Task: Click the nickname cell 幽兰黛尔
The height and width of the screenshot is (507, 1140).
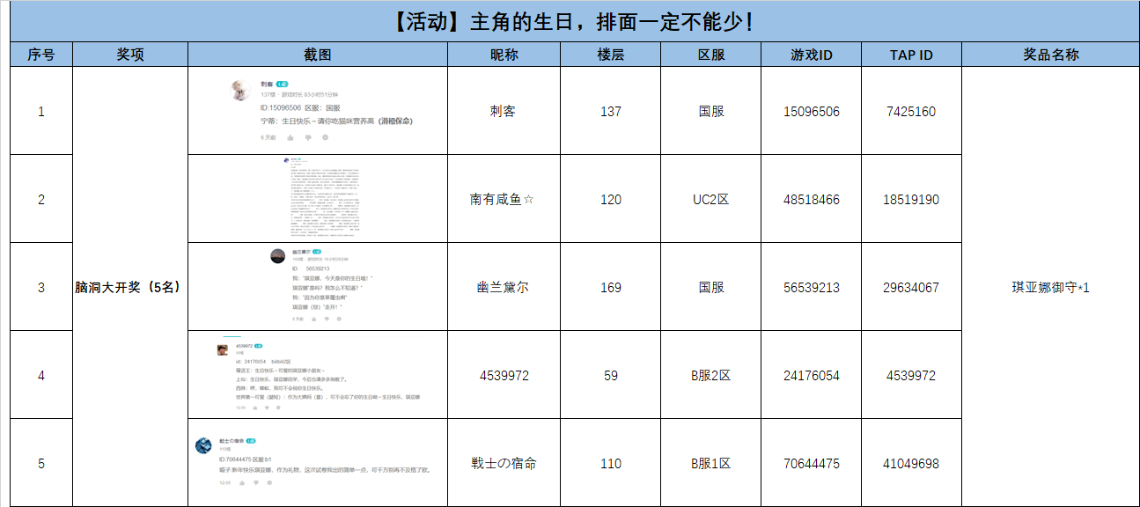Action: pyautogui.click(x=504, y=287)
